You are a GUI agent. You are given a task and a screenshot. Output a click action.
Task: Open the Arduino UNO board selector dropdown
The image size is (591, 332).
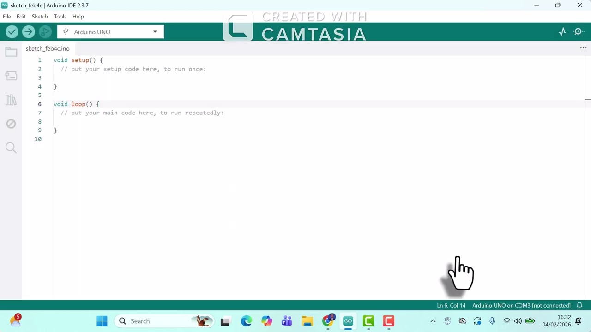pyautogui.click(x=110, y=32)
